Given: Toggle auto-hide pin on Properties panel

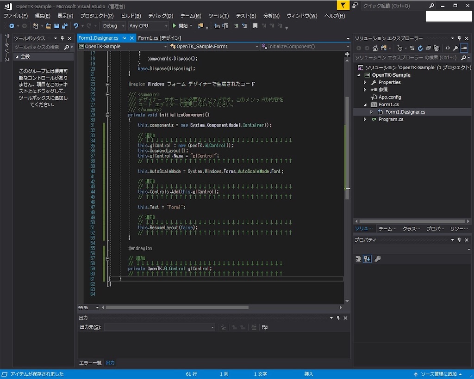Looking at the screenshot, I should [459, 240].
